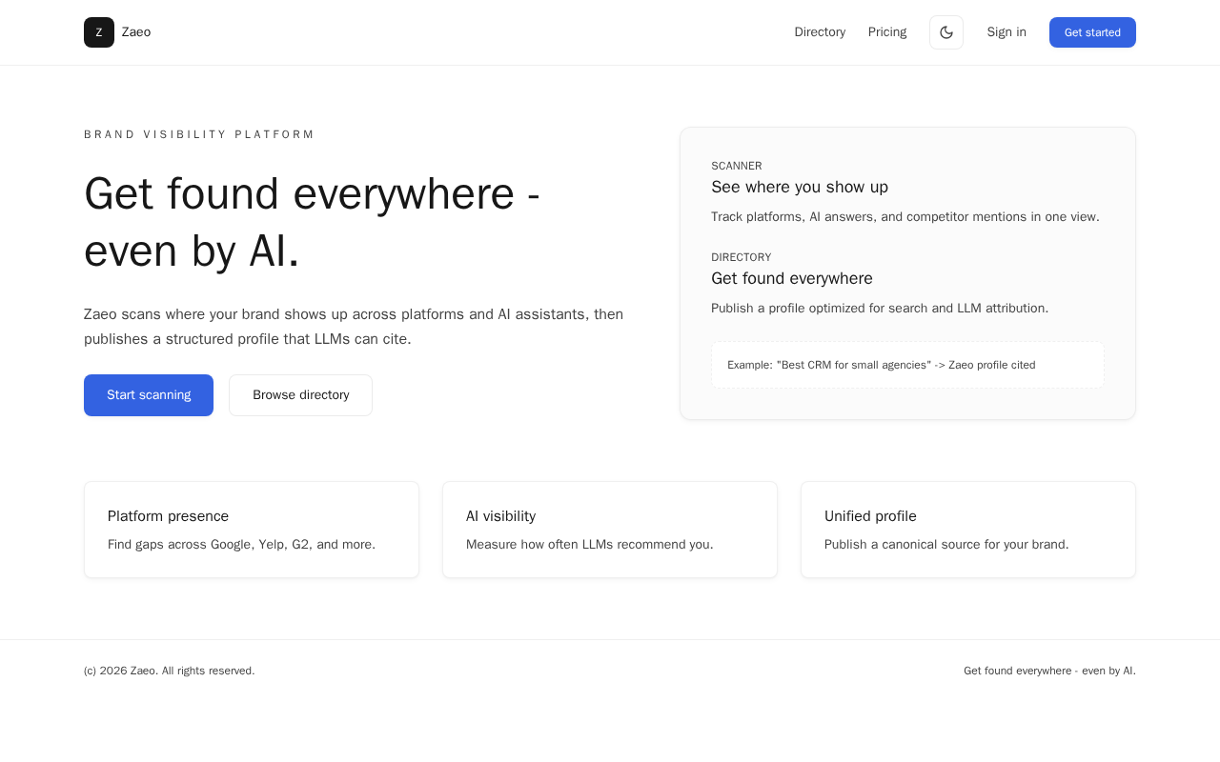Click the Start scanning button
The width and height of the screenshot is (1220, 762).
(149, 395)
